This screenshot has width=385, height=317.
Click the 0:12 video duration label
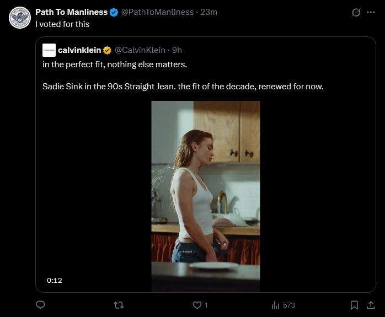[x=55, y=280]
